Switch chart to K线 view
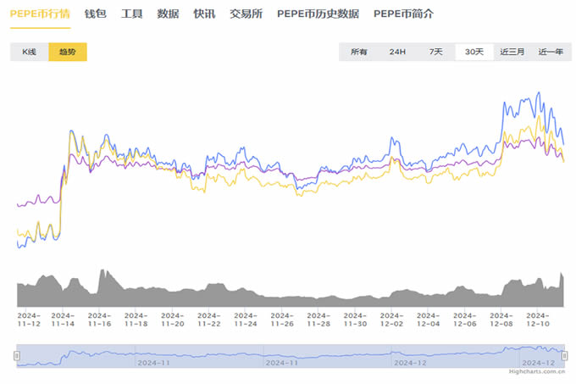This screenshot has height=384, width=576. [30, 52]
